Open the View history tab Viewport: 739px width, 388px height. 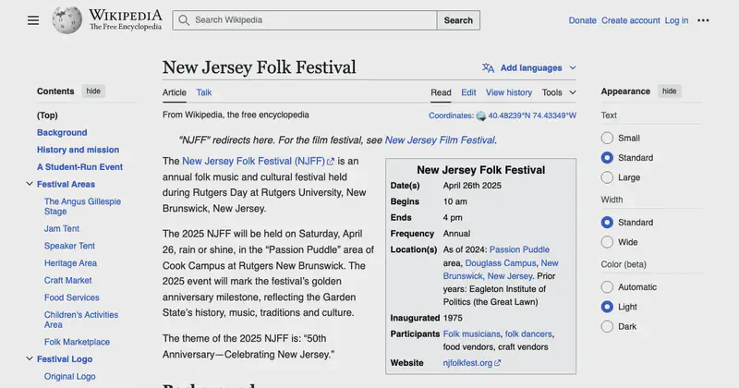[509, 92]
